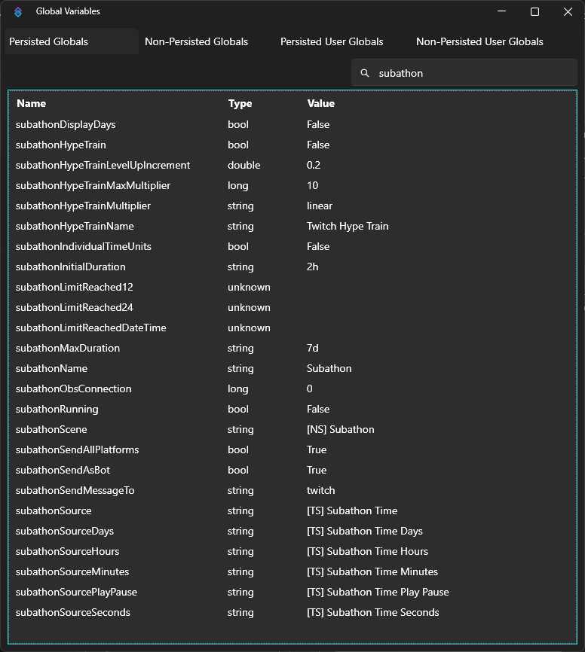The height and width of the screenshot is (652, 585).
Task: Click the Streamer.bot icon in the title bar
Action: [x=17, y=11]
